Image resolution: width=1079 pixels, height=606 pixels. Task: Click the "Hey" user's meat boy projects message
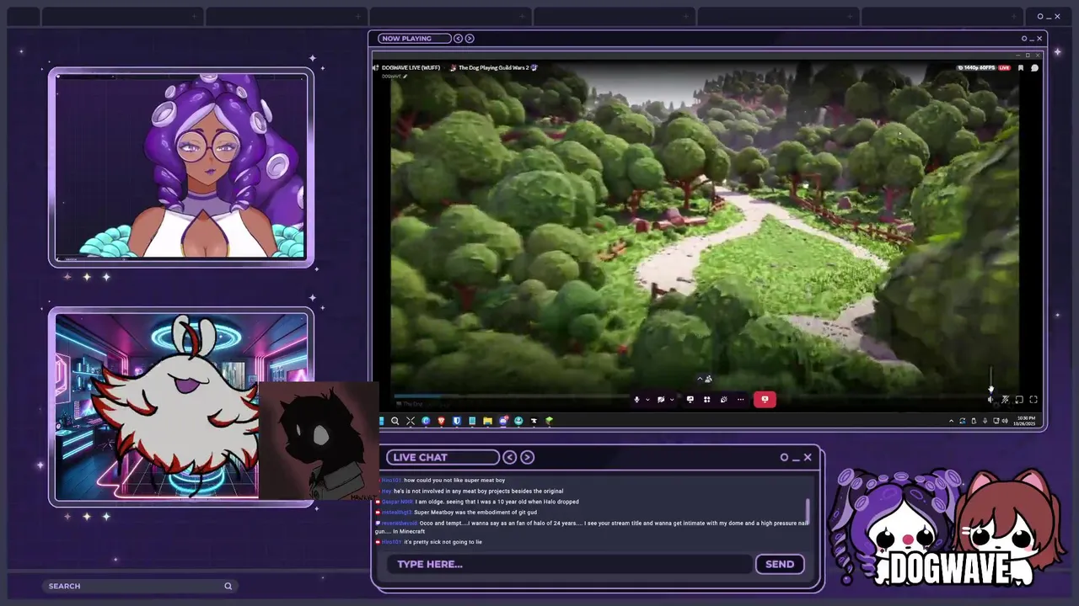(470, 491)
